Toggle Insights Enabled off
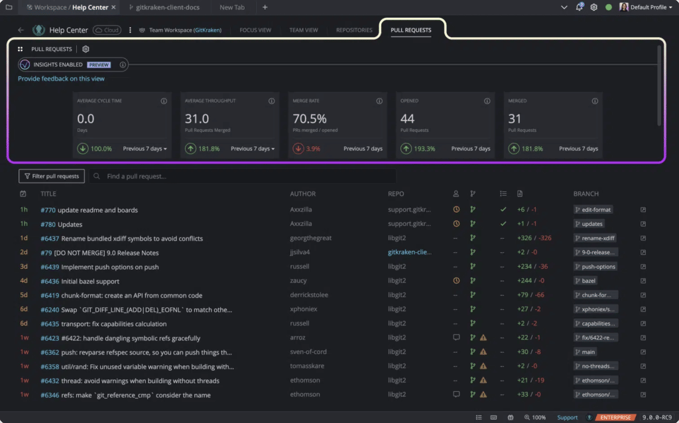 tap(25, 65)
